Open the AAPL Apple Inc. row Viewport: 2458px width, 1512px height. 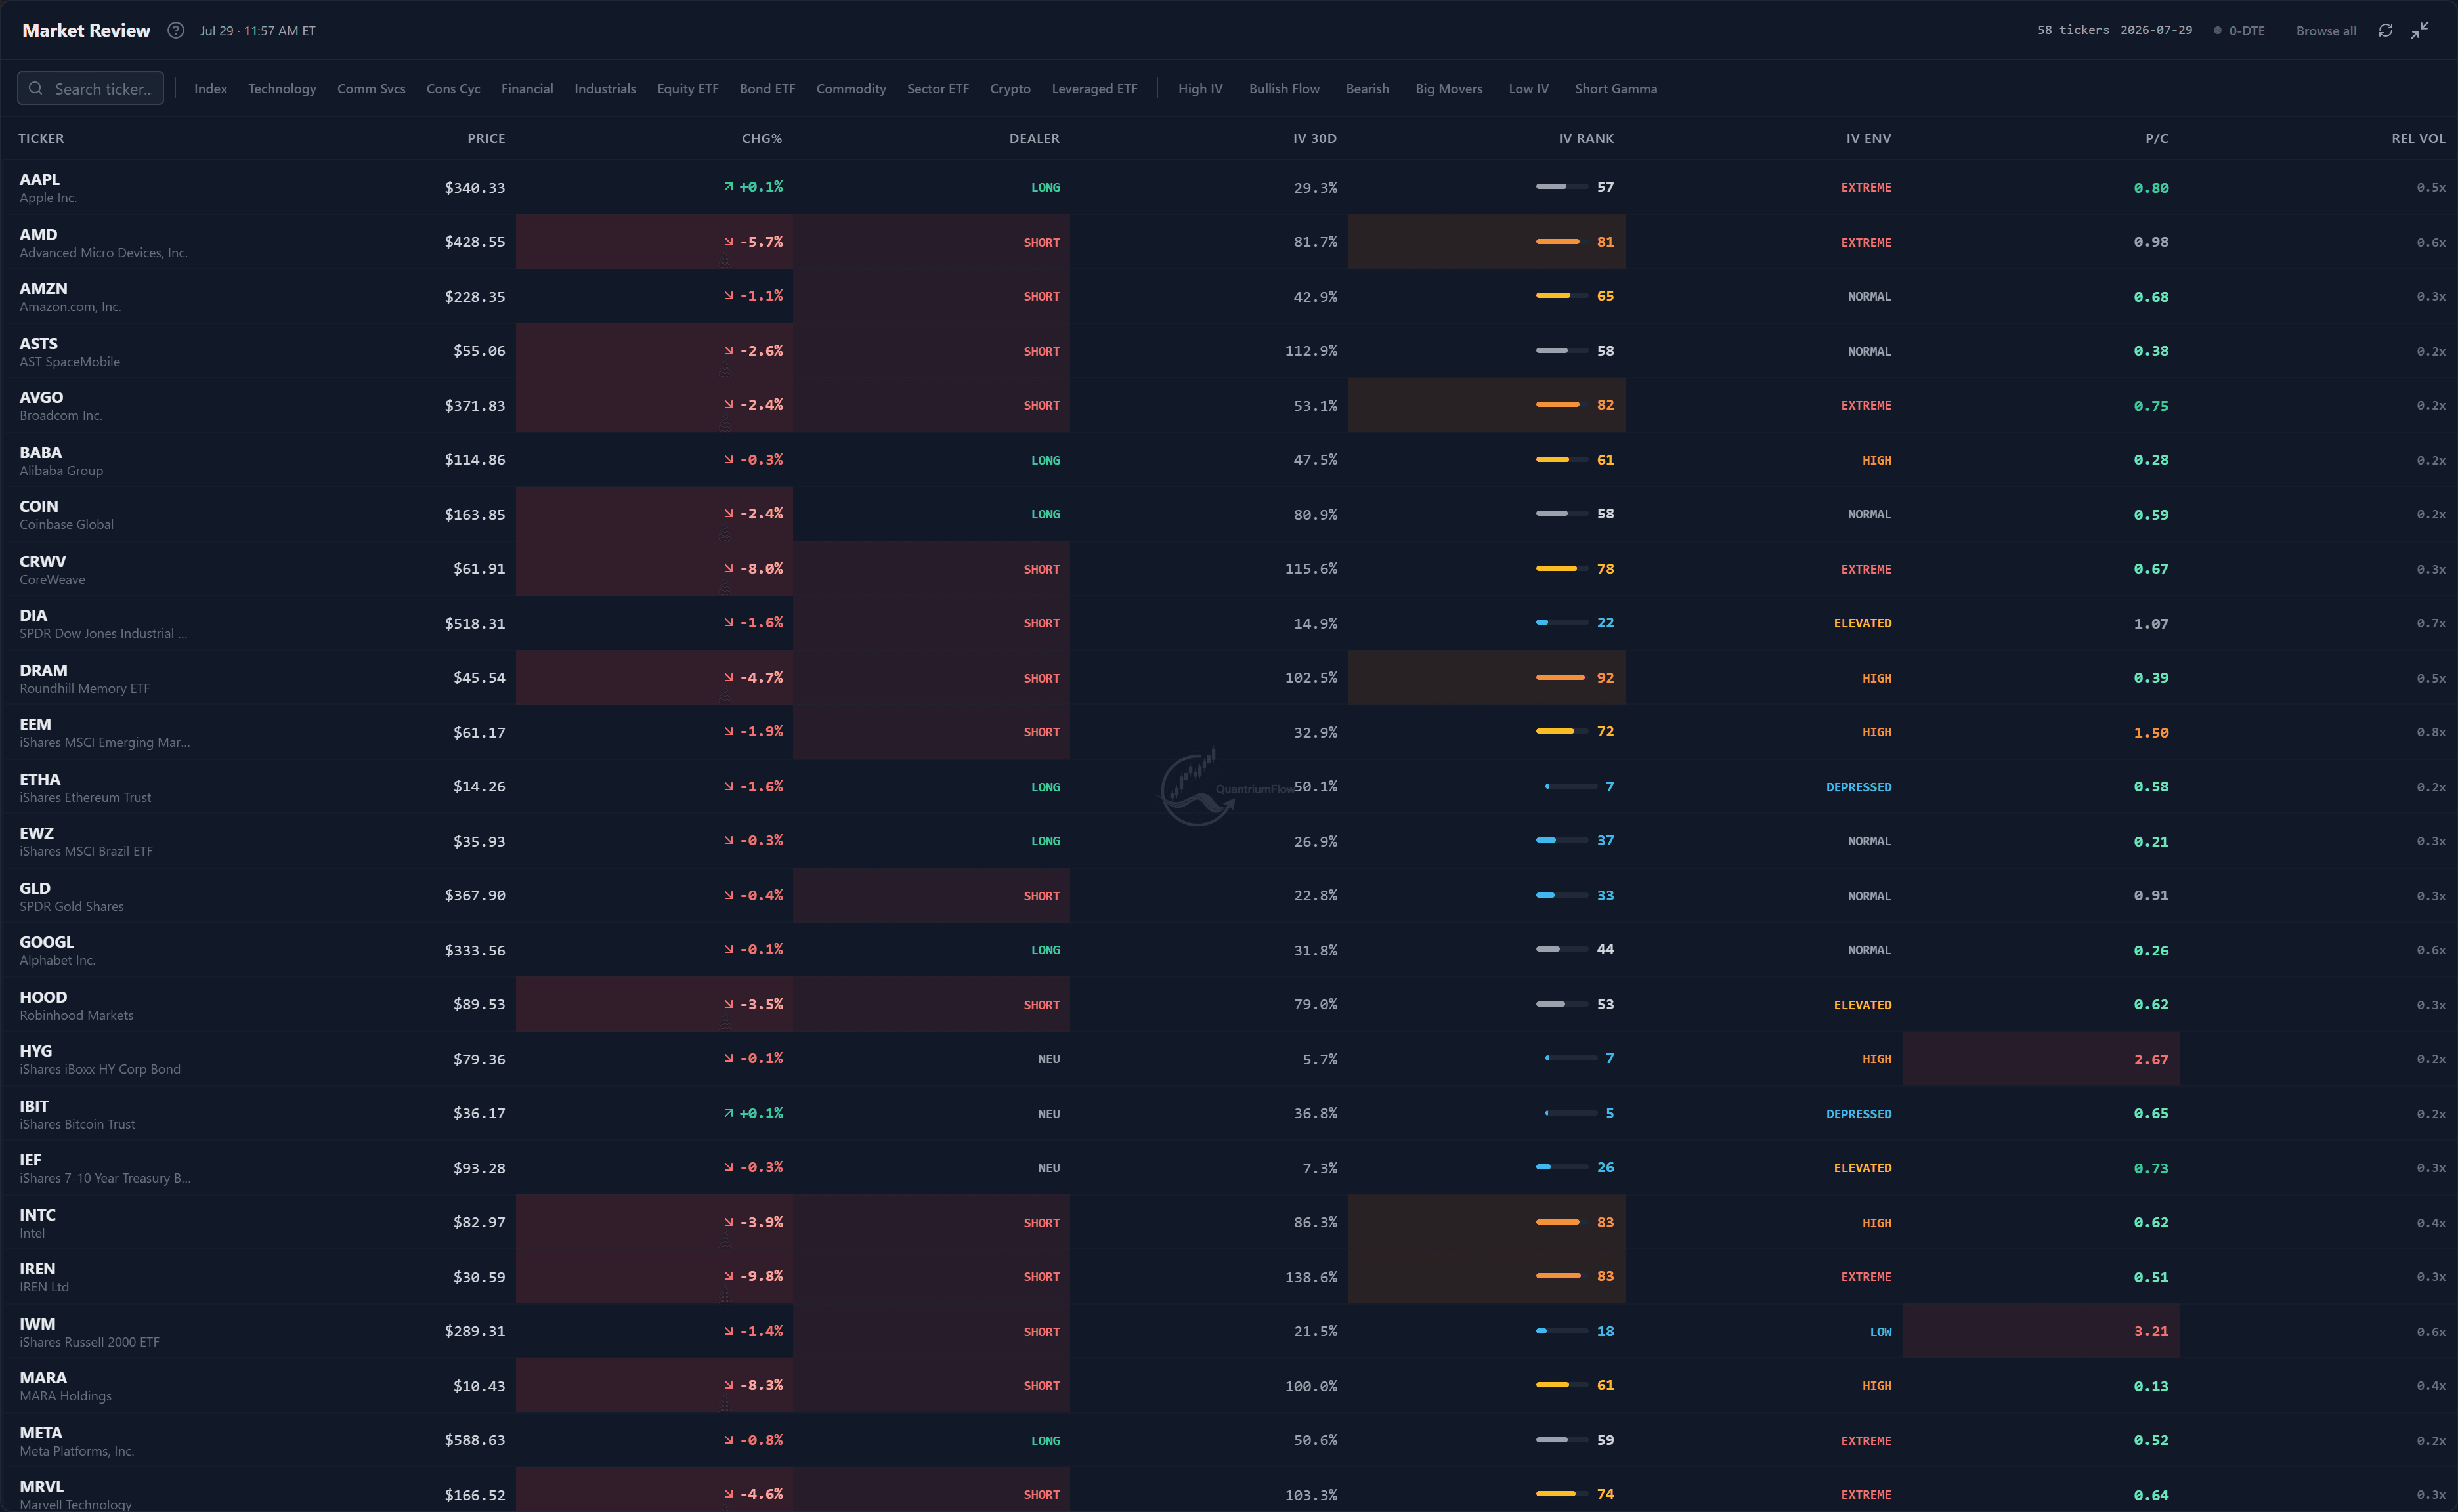coord(1228,187)
